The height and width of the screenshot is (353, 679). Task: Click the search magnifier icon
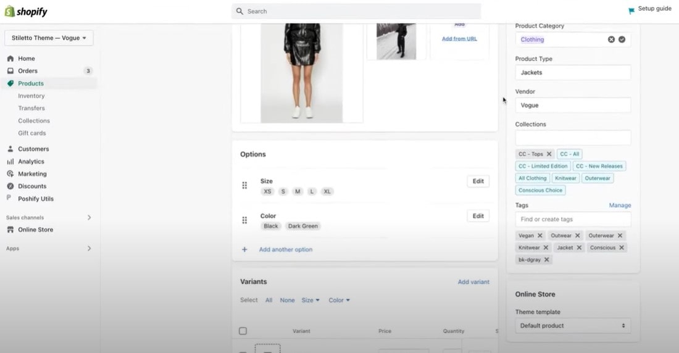[240, 11]
